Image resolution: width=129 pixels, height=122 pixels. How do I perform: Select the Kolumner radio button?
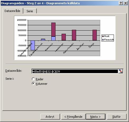coord(33,83)
